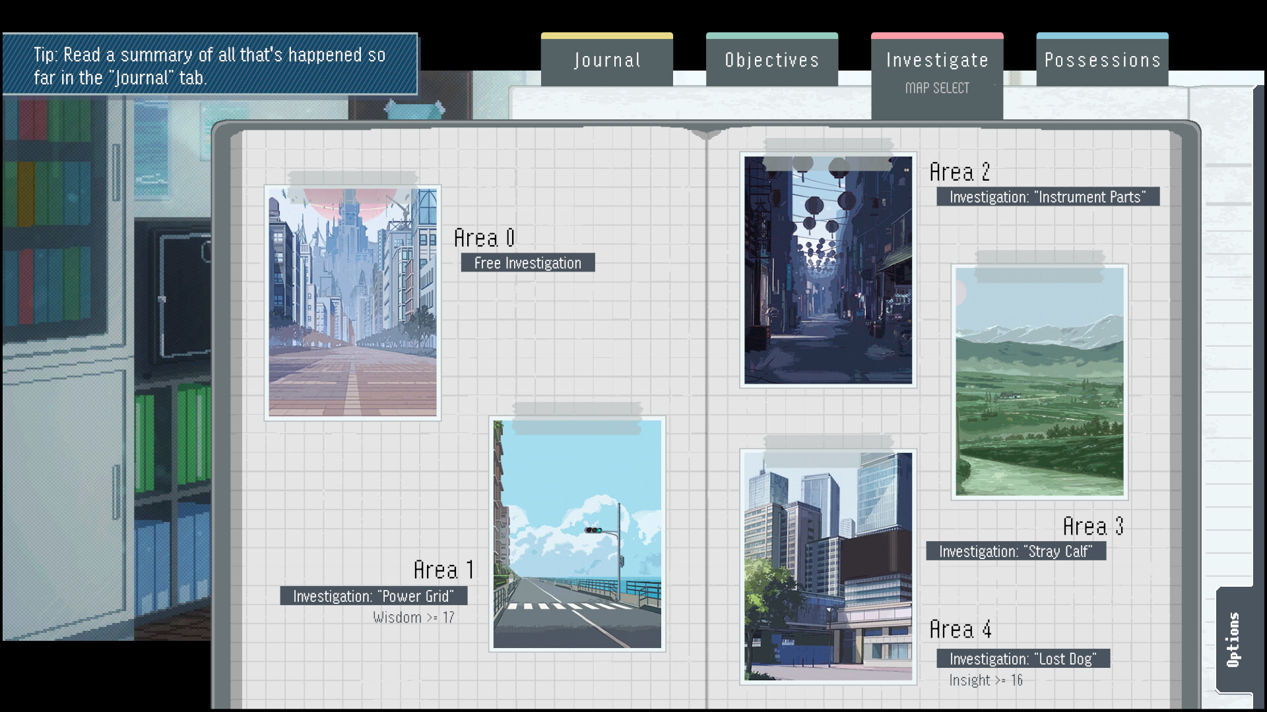Select Investigation "Power Grid" label
This screenshot has height=712, width=1267.
[374, 596]
